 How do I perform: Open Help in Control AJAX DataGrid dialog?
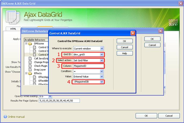point(125,53)
